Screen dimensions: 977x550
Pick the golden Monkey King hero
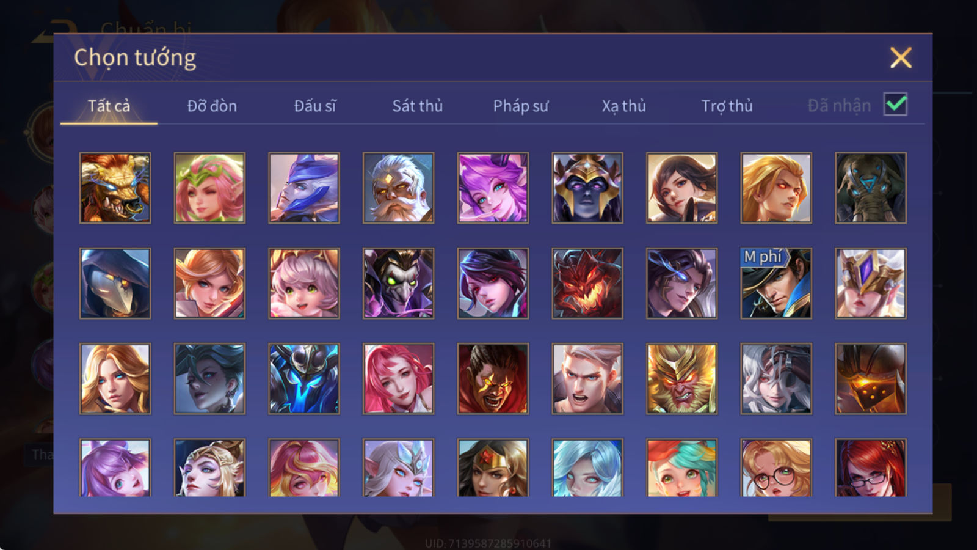[x=681, y=378]
